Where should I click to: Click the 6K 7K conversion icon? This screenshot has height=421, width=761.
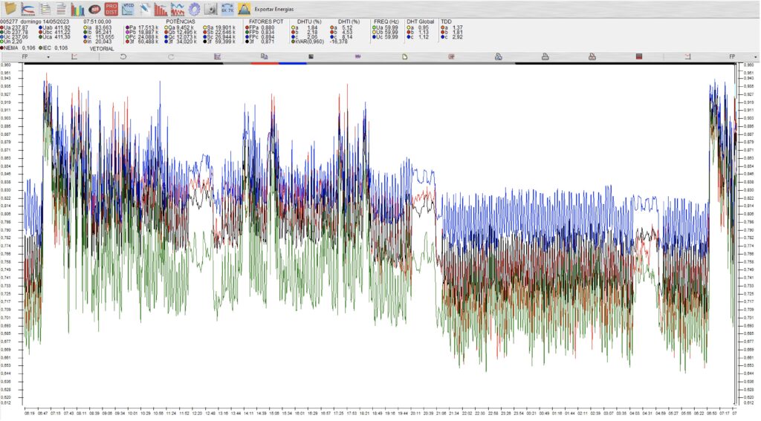pos(227,9)
